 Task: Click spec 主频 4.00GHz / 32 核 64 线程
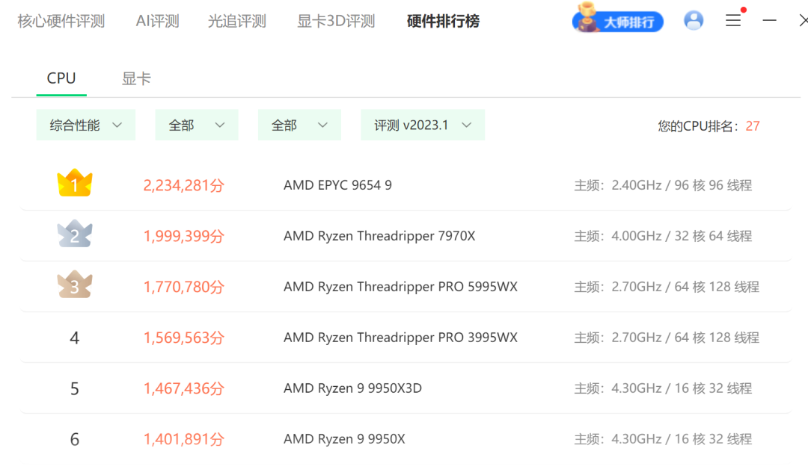(x=663, y=236)
